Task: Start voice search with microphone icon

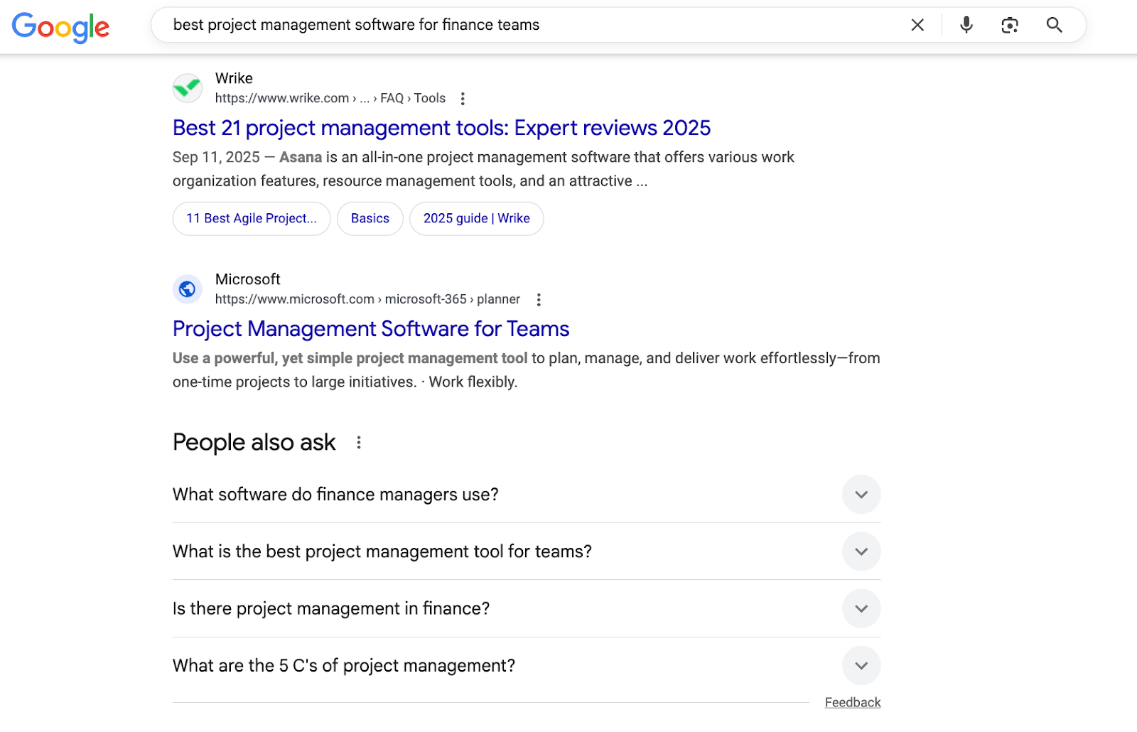Action: (966, 26)
